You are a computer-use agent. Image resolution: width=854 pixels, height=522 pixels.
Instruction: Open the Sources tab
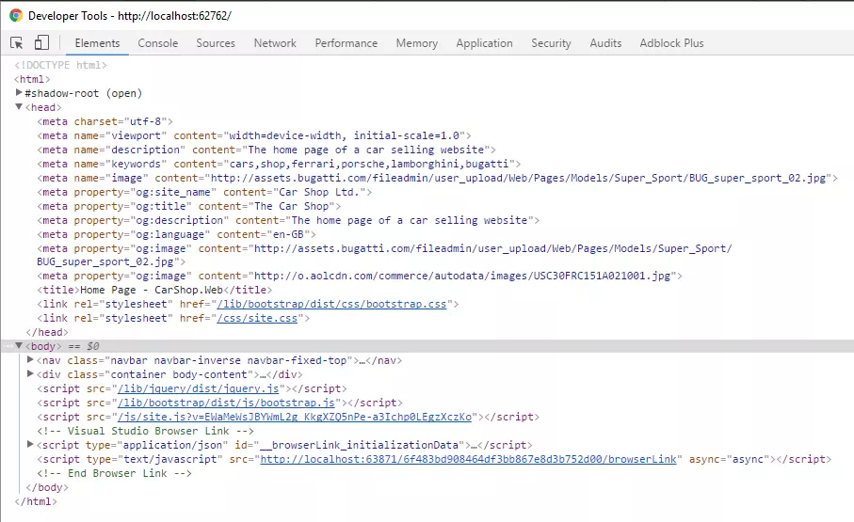[x=216, y=43]
